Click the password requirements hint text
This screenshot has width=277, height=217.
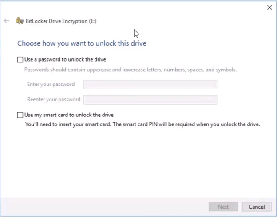(130, 70)
